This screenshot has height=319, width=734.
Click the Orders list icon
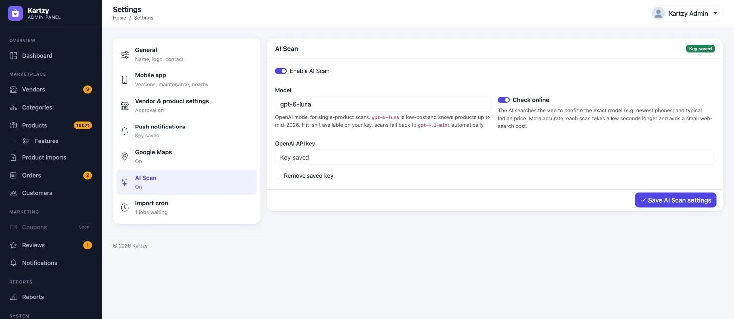click(13, 176)
